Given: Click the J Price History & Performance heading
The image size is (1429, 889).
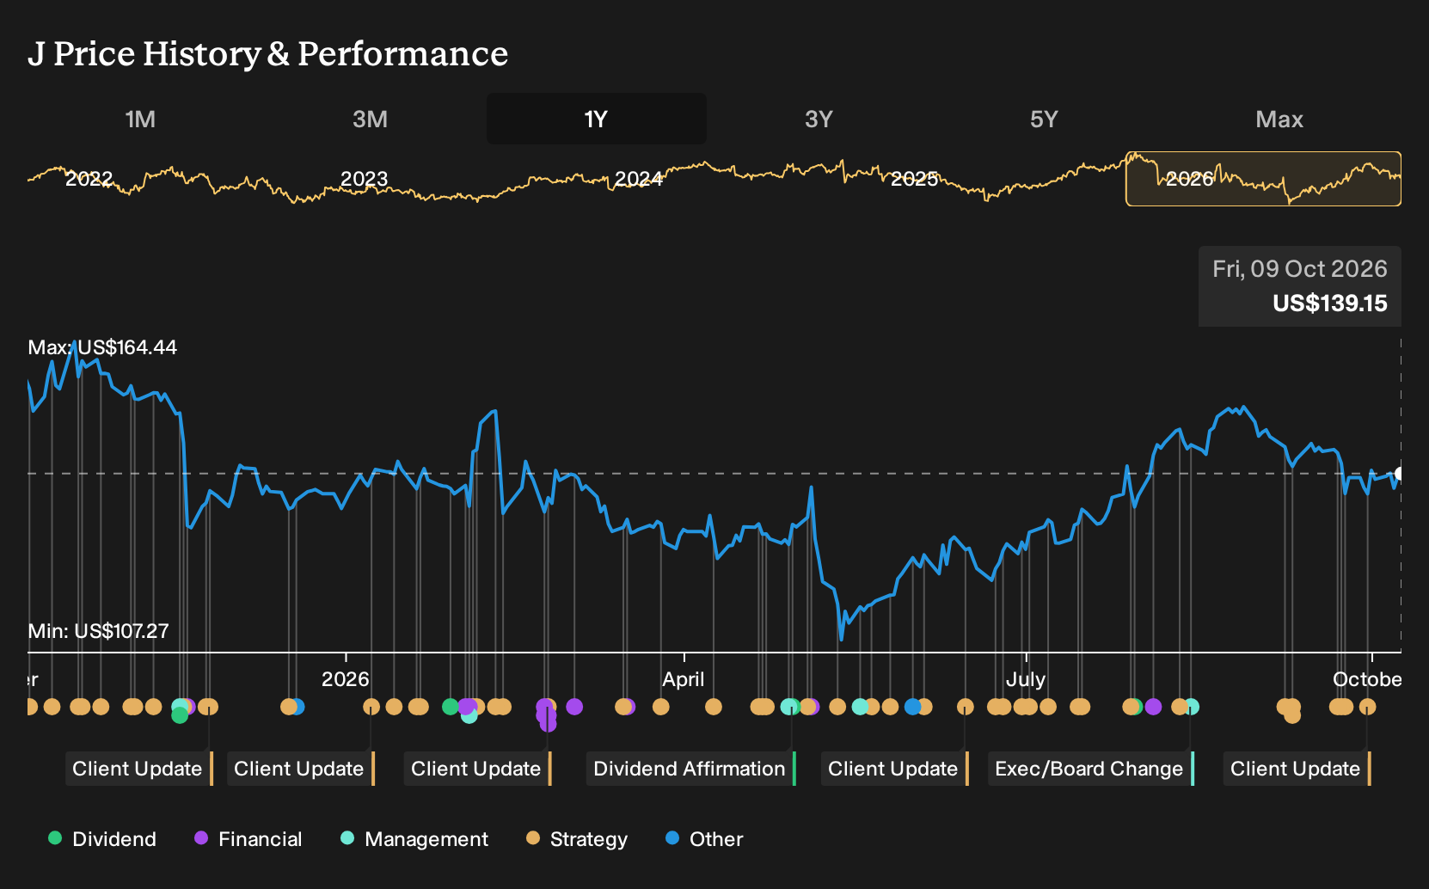Looking at the screenshot, I should [x=268, y=53].
